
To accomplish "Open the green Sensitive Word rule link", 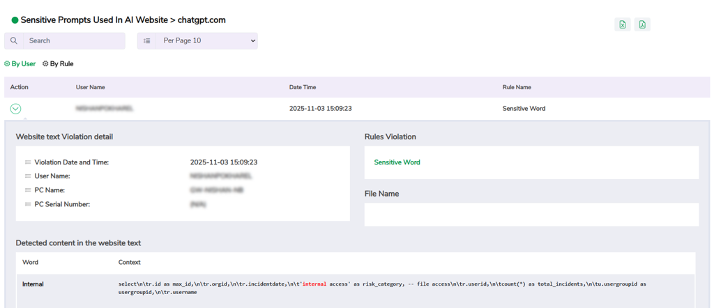I will coord(397,162).
